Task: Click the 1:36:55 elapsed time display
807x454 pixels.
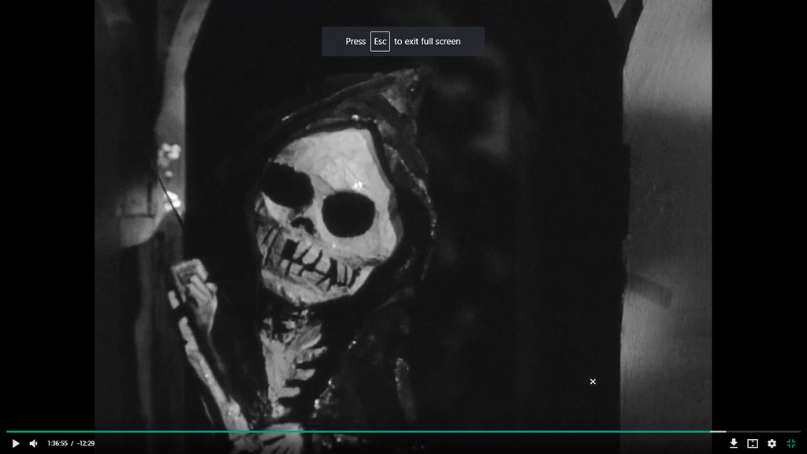Action: point(57,443)
